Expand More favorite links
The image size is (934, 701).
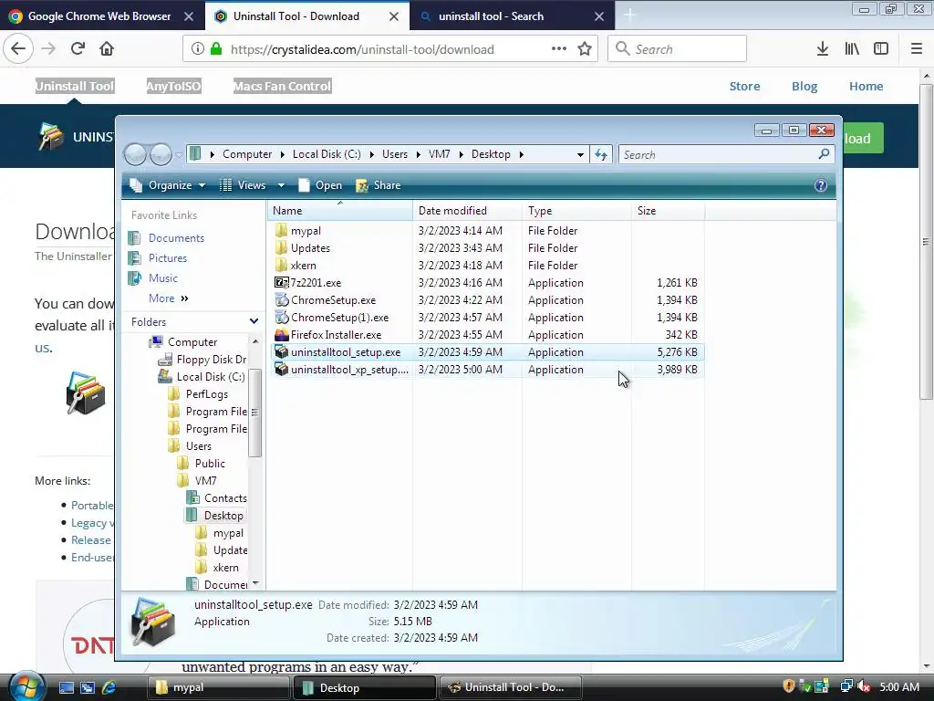coord(169,298)
